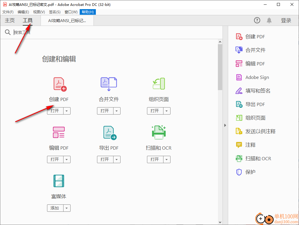Click the Organize Pages (组织页面) large icon
The height and width of the screenshot is (225, 299).
coord(159,84)
